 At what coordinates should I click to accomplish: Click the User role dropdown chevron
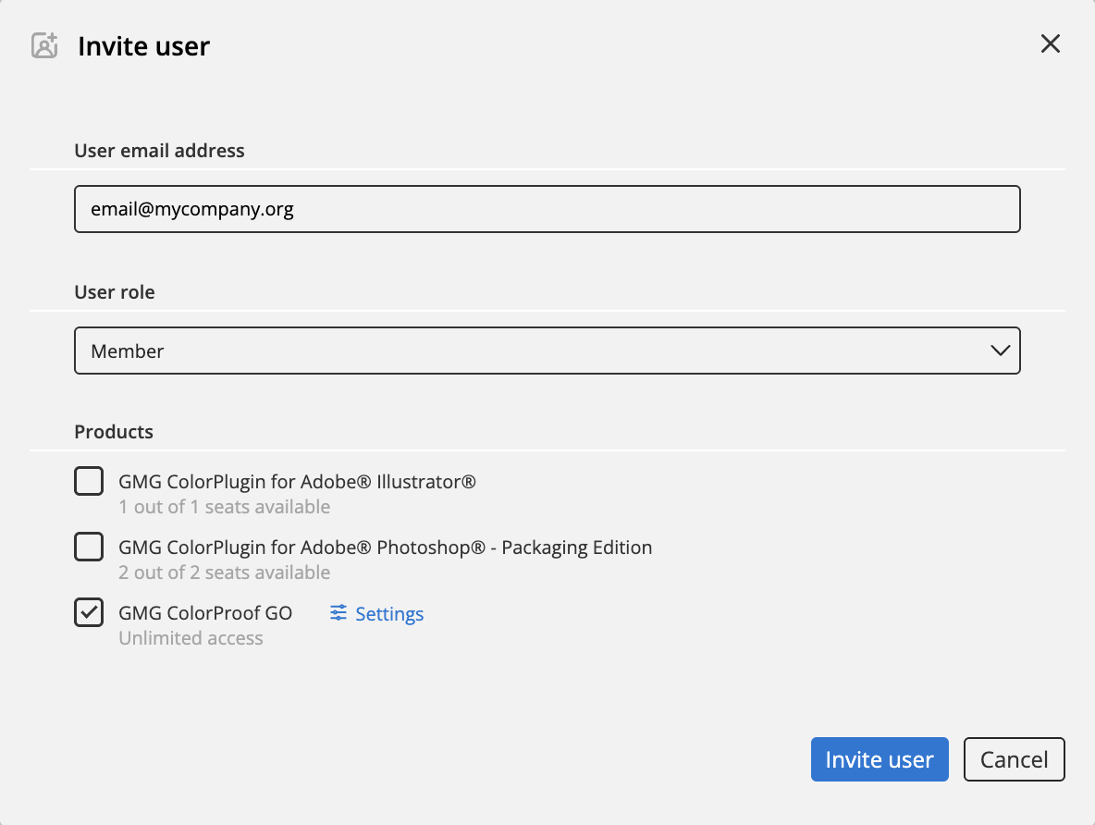1000,351
